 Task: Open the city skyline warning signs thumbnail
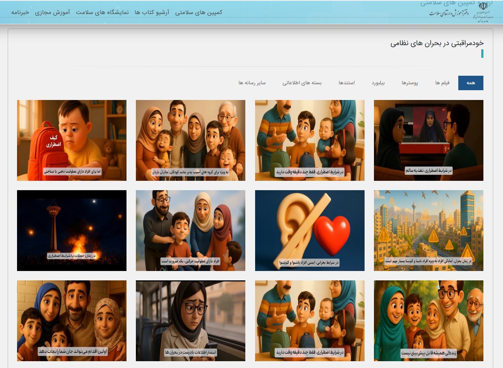click(428, 231)
